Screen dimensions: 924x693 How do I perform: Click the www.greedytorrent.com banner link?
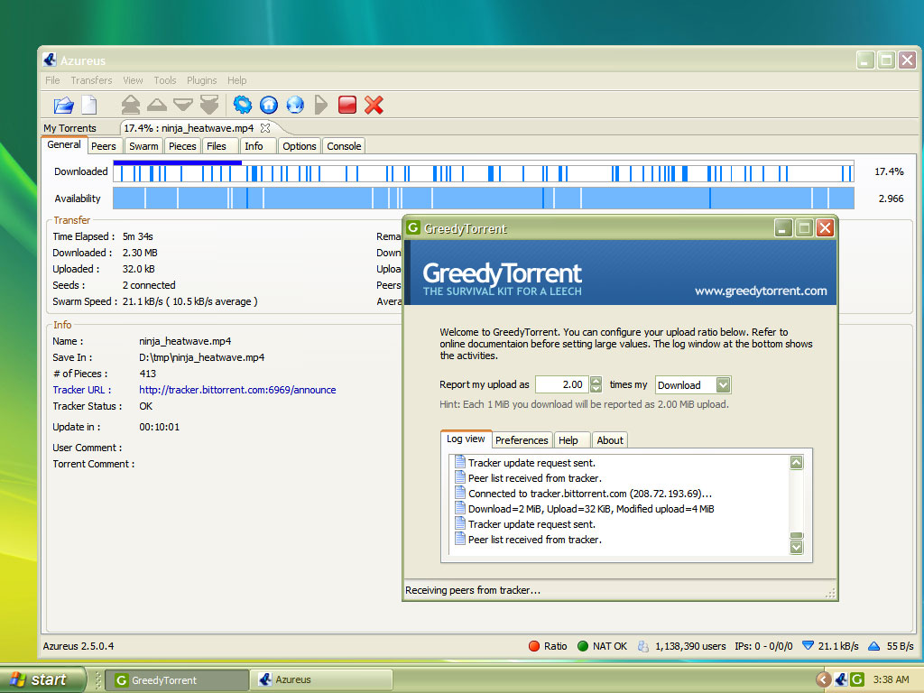coord(761,291)
